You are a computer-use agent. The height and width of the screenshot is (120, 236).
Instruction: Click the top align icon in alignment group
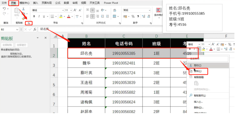point(87,10)
